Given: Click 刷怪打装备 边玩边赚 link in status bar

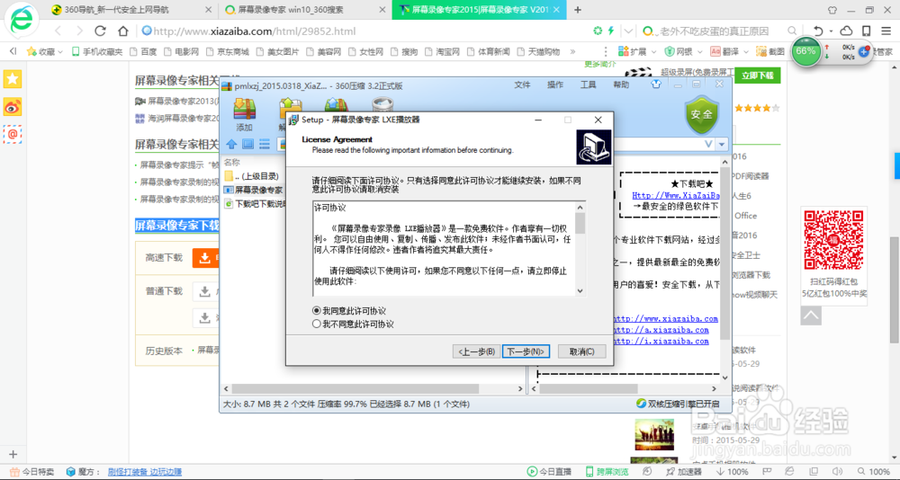Looking at the screenshot, I should 145,472.
